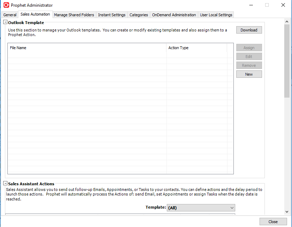Click the Assign button
Viewport: 292px width, 227px height.
[249, 48]
